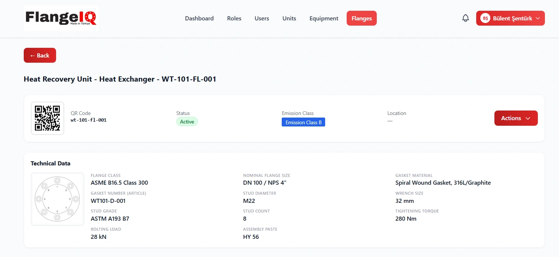Click the Gasket Material label
Screen dimensions: 559x257
click(x=414, y=175)
